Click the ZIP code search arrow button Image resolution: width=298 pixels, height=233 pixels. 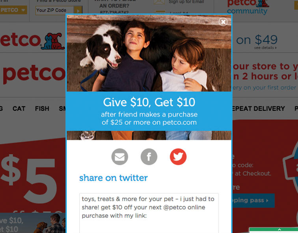[x=78, y=10]
